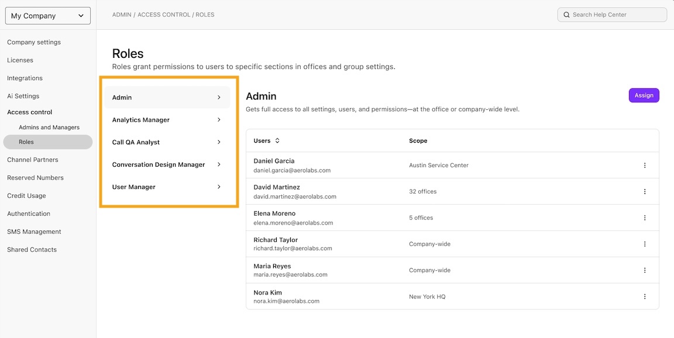Open Company settings in sidebar
Image resolution: width=674 pixels, height=338 pixels.
coord(34,42)
